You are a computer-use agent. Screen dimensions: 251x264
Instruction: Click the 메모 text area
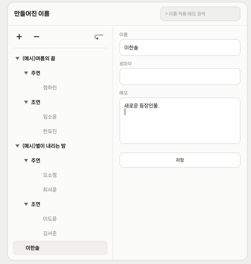(180, 121)
